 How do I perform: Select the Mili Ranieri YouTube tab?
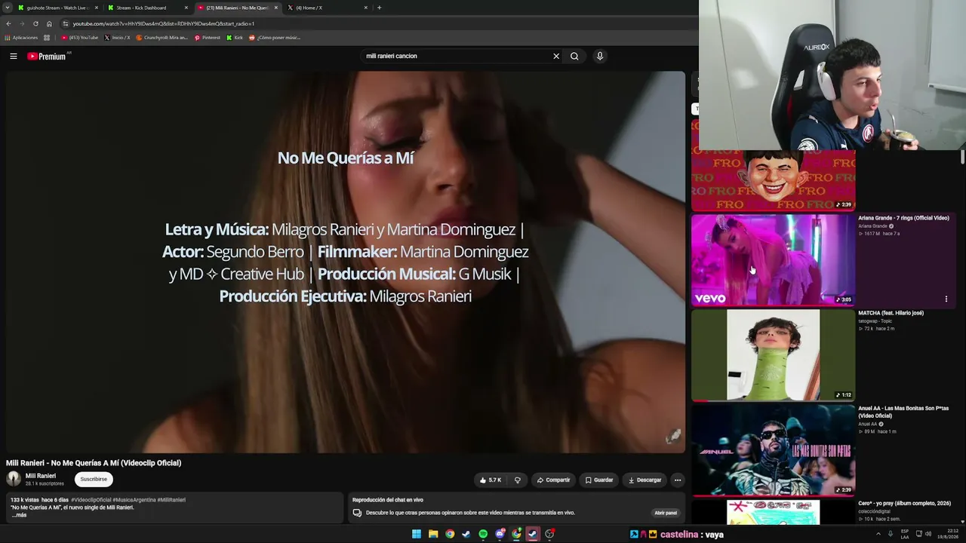(x=237, y=8)
